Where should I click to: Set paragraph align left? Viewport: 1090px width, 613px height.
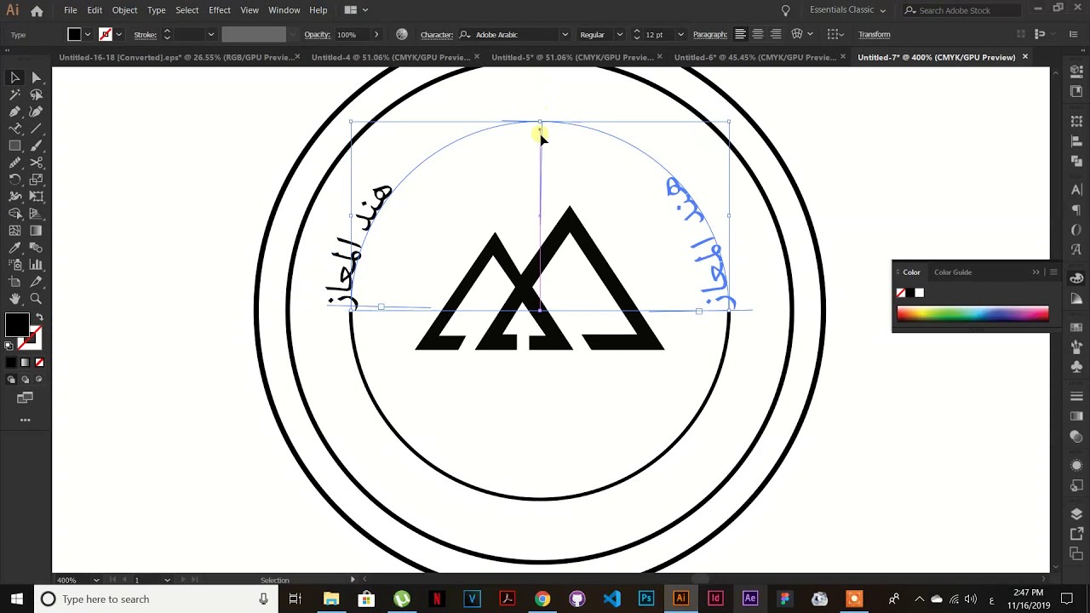(x=740, y=34)
